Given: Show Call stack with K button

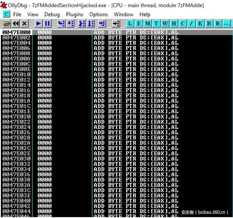Looking at the screenshot, I should point(201,24).
